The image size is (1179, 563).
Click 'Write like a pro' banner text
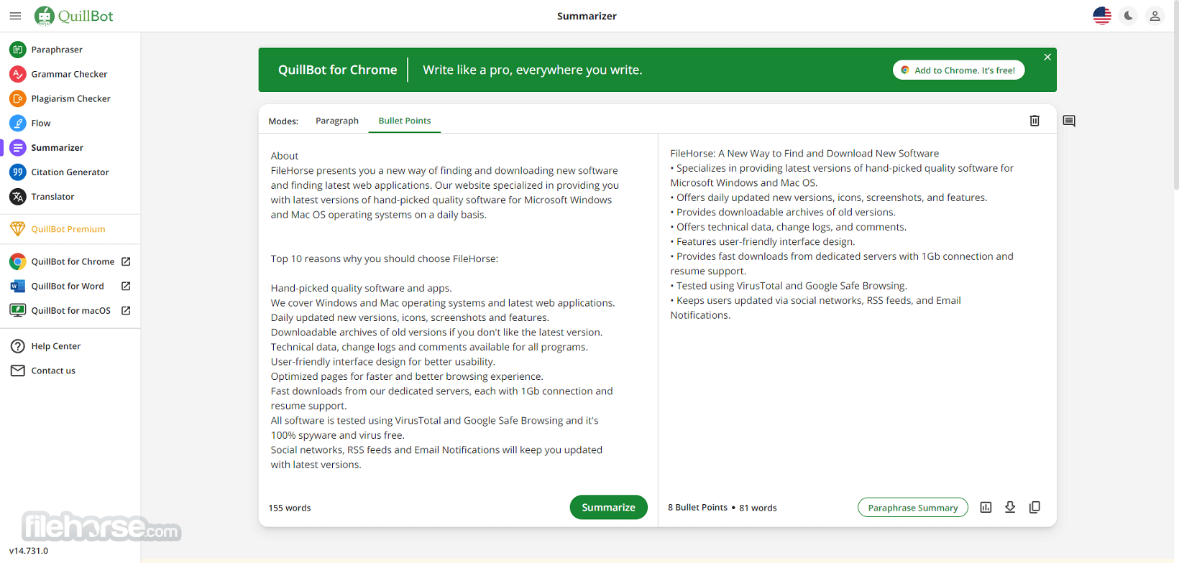tap(533, 70)
